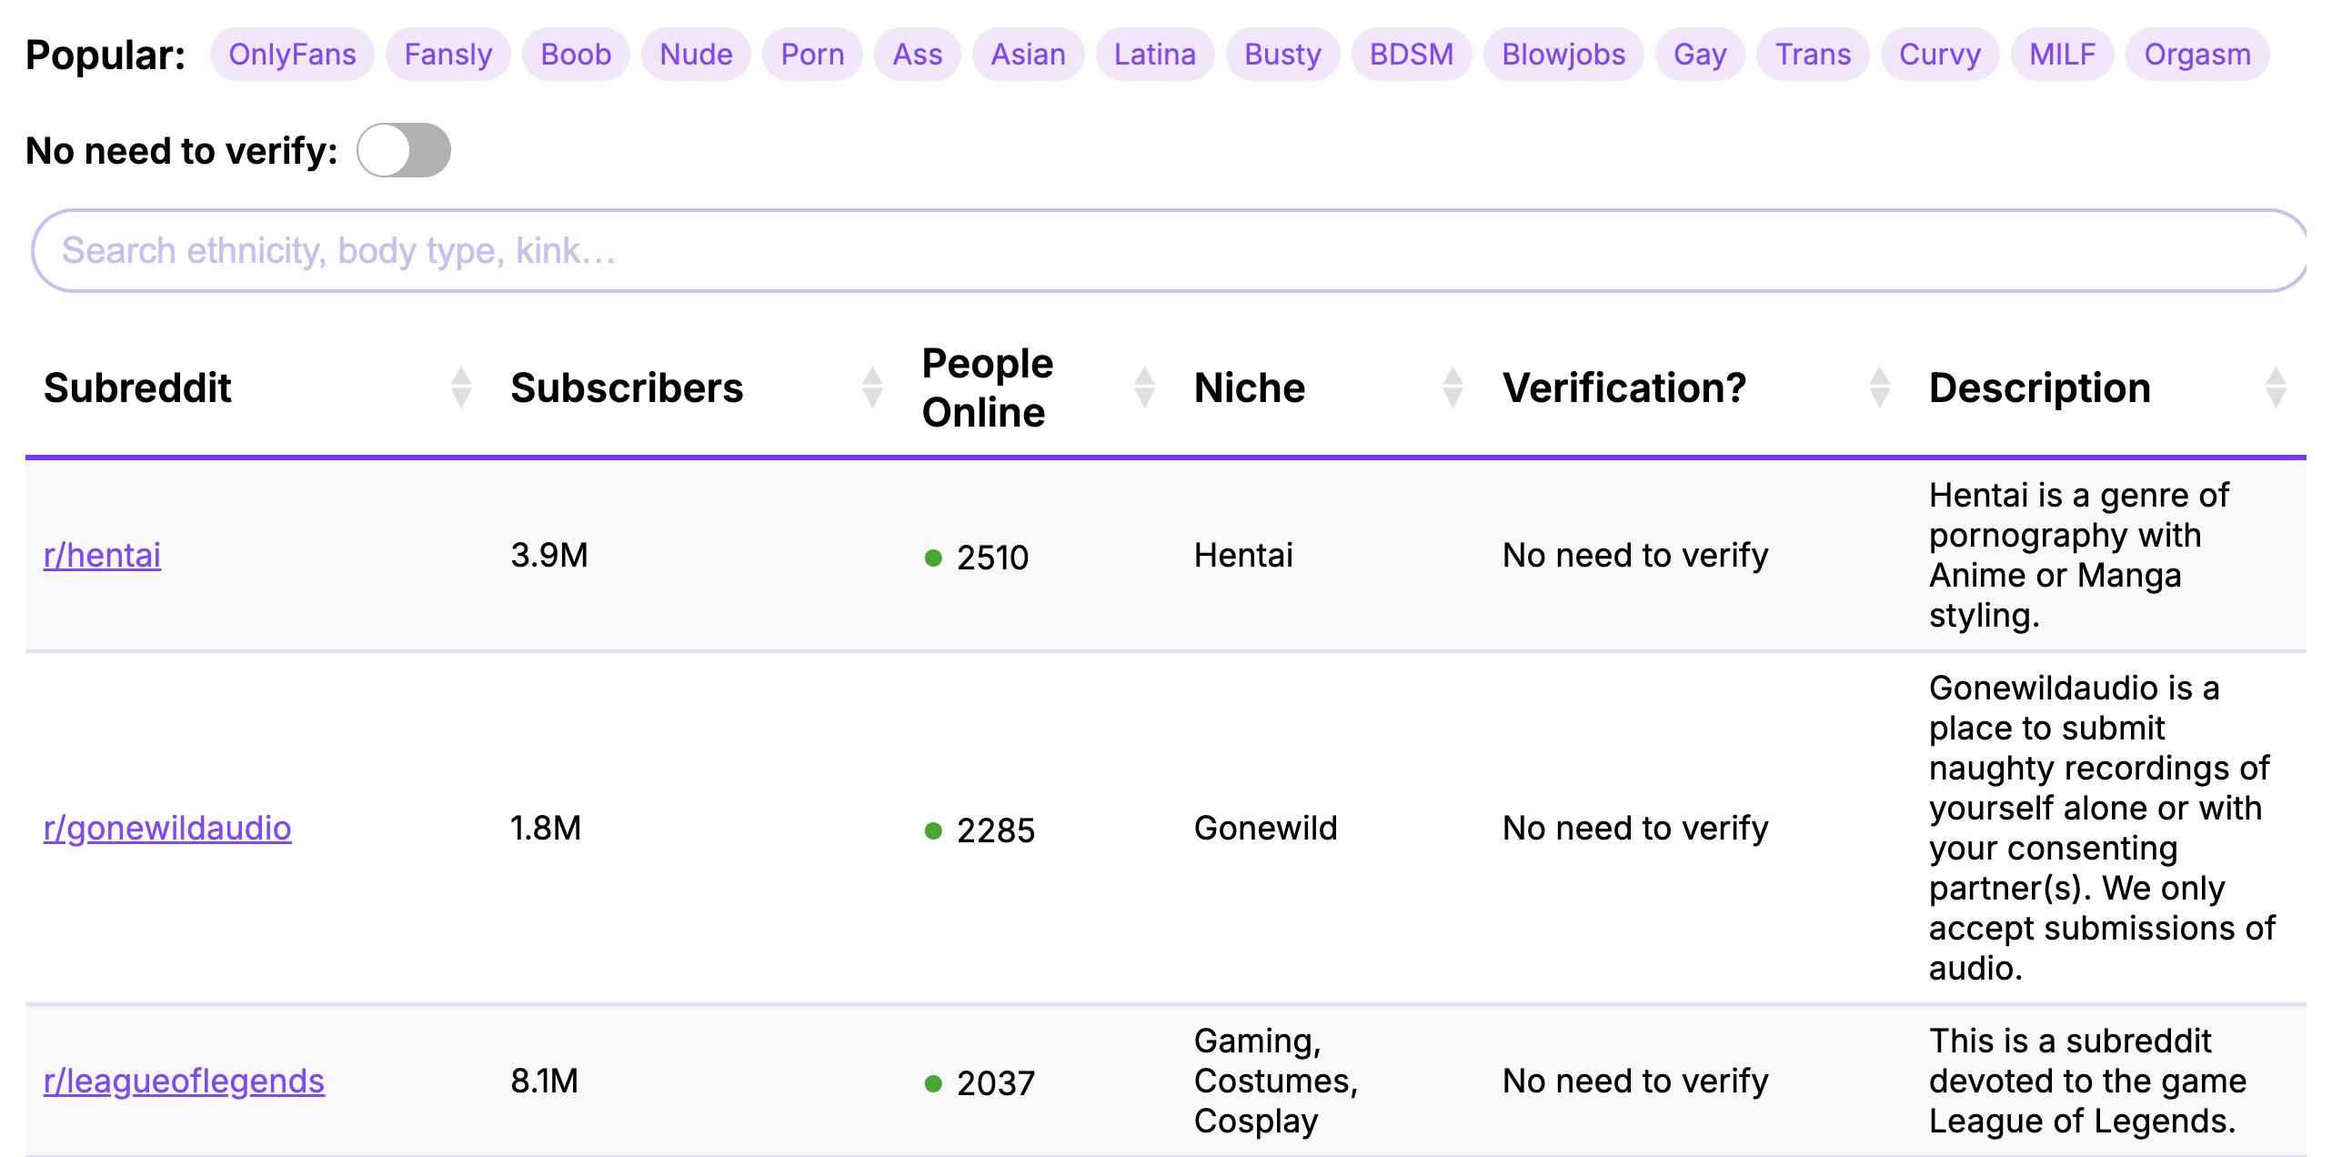Choose the Trans popular tag

[1813, 55]
